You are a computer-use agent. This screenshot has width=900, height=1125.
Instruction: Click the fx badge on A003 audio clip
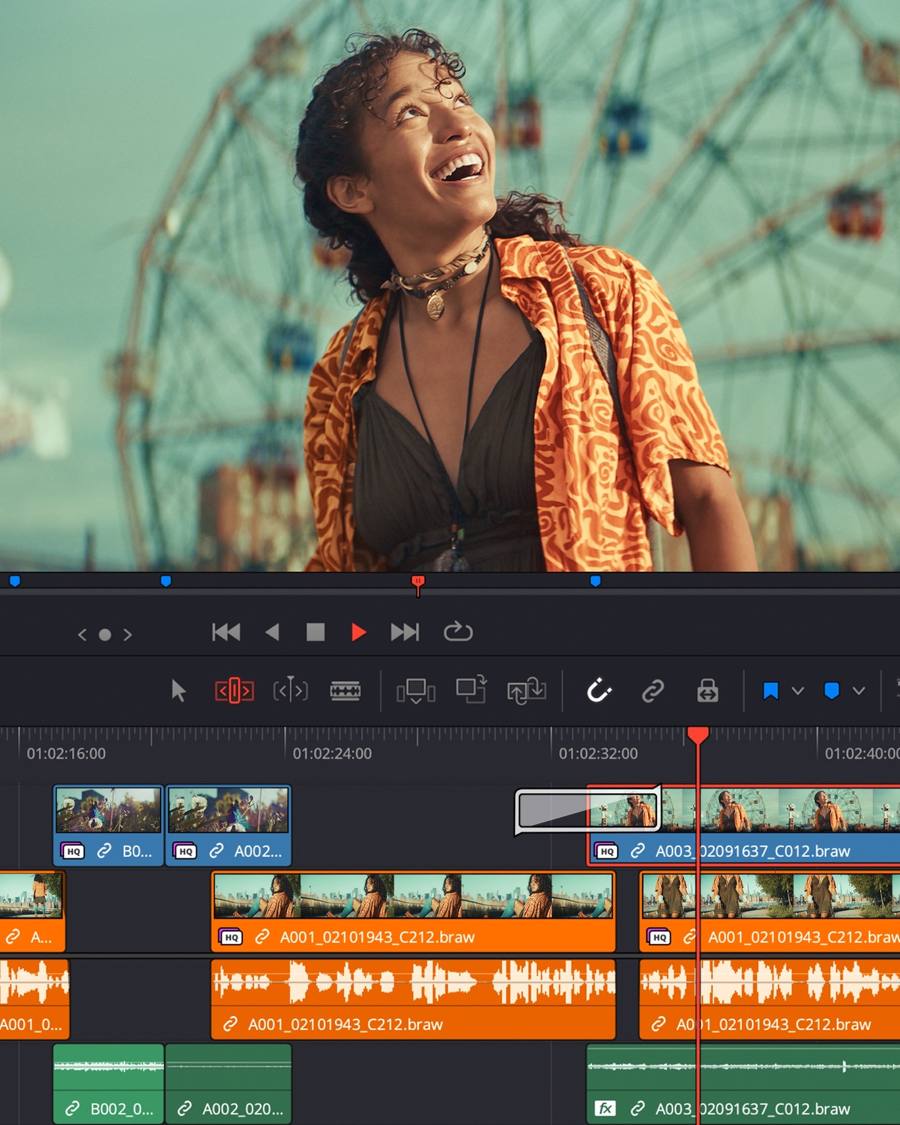[x=604, y=1109]
